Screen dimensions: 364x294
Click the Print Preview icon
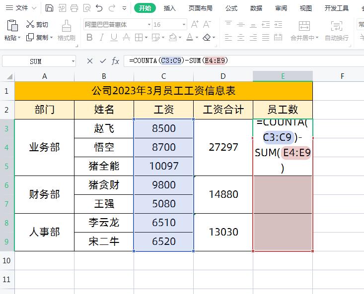(87, 8)
